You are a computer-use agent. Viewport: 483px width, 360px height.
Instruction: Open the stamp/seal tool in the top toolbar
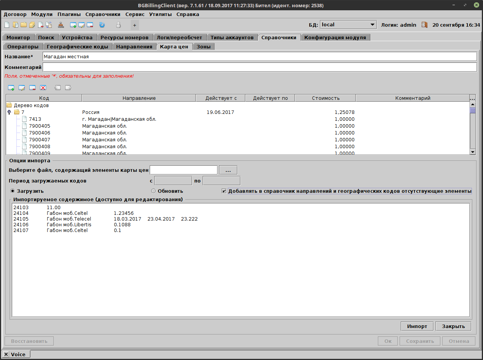click(61, 25)
